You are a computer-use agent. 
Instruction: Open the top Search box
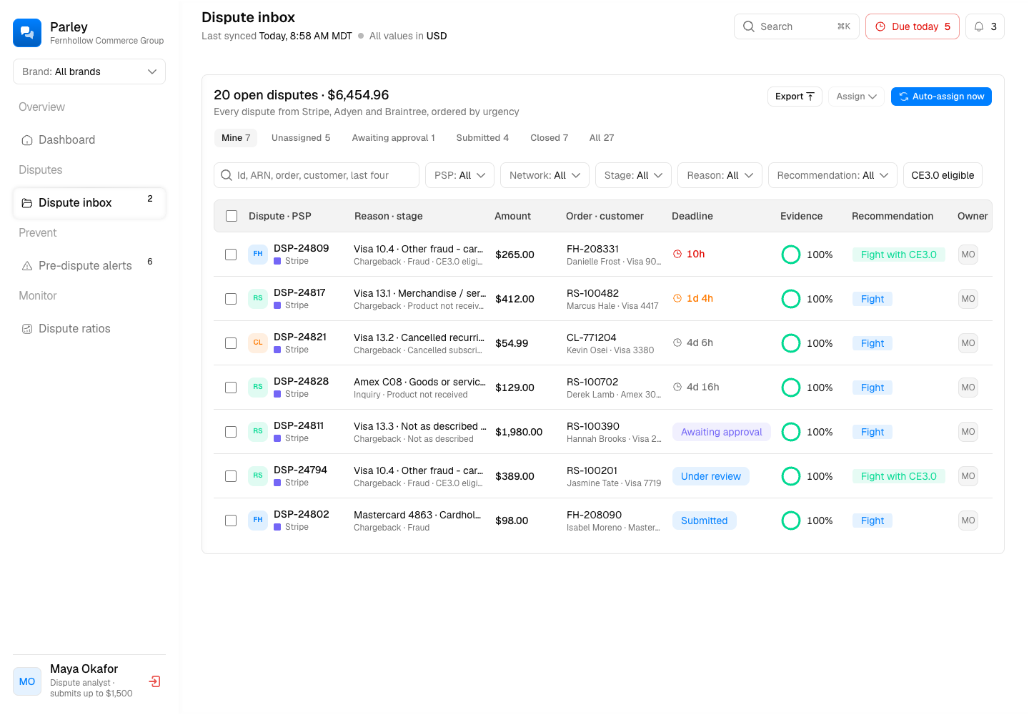tap(797, 26)
